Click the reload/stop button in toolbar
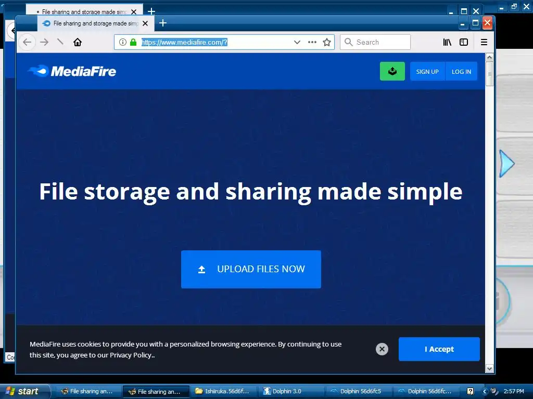The image size is (533, 399). pos(60,42)
